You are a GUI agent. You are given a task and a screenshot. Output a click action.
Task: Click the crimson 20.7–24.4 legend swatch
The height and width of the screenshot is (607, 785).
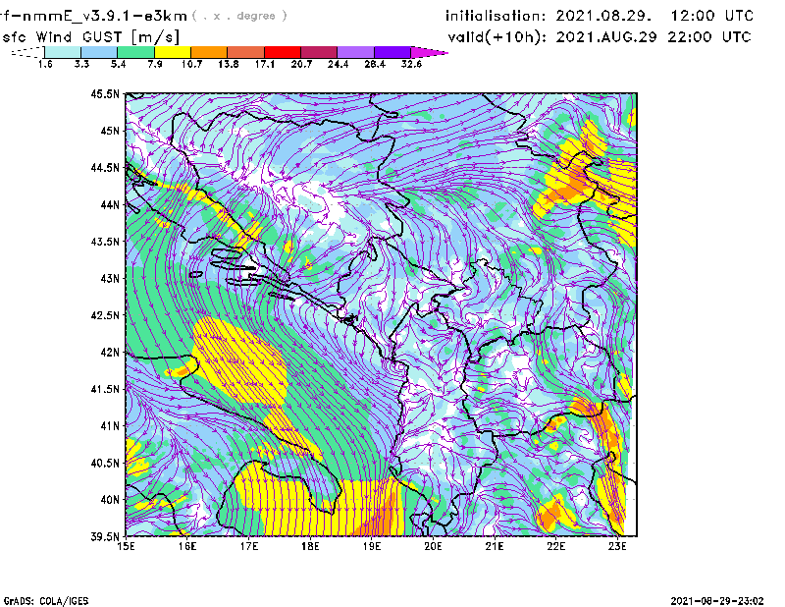(x=319, y=52)
